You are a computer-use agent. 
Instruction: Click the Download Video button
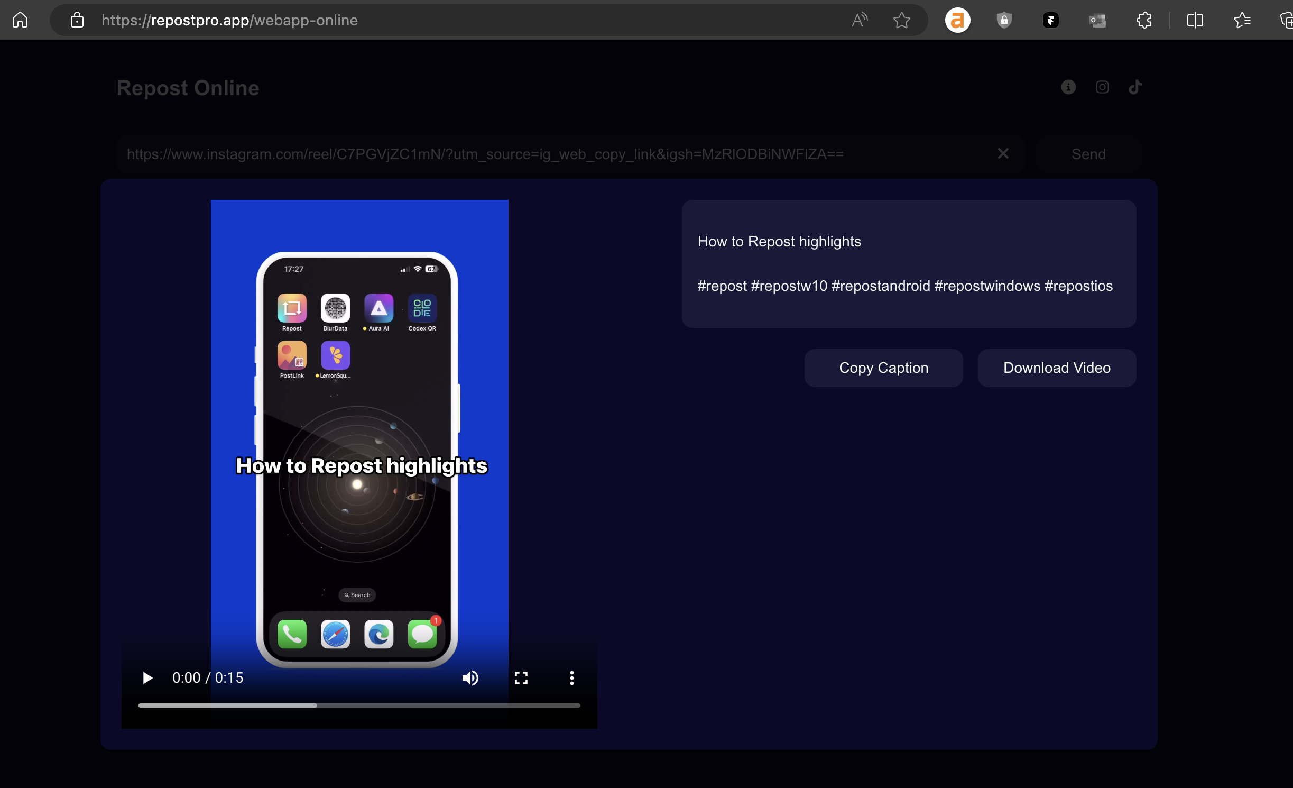click(x=1056, y=368)
